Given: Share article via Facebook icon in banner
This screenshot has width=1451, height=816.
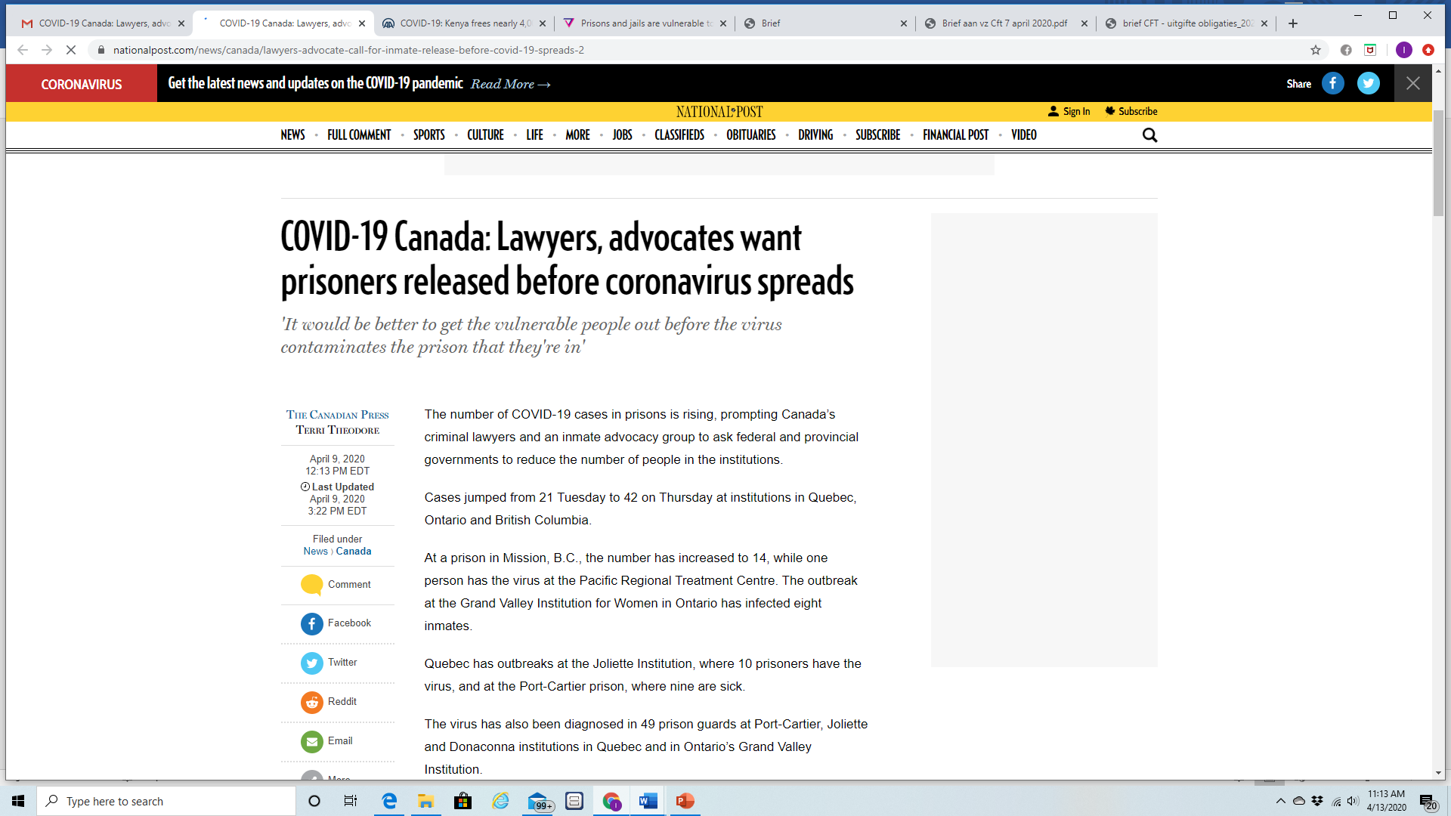Looking at the screenshot, I should [1333, 83].
